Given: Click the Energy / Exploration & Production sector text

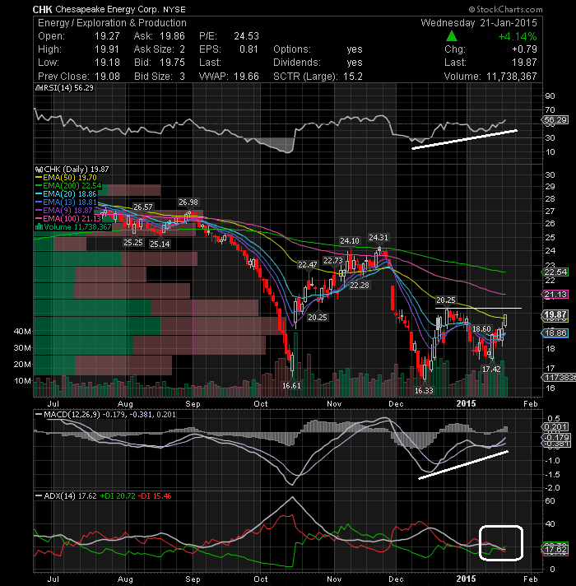Looking at the screenshot, I should (x=112, y=23).
